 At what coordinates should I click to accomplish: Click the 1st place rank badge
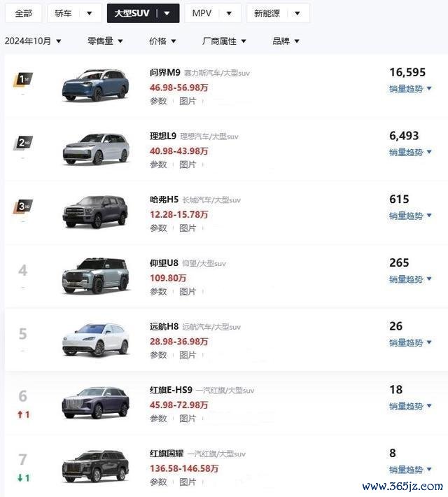click(23, 80)
